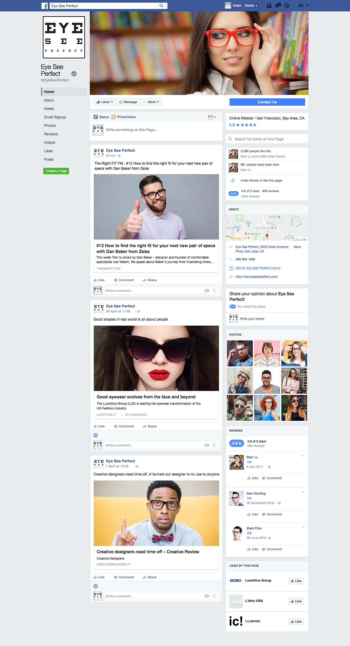Image resolution: width=350 pixels, height=646 pixels.
Task: Expand the More dropdown under cover photo
Action: click(151, 102)
